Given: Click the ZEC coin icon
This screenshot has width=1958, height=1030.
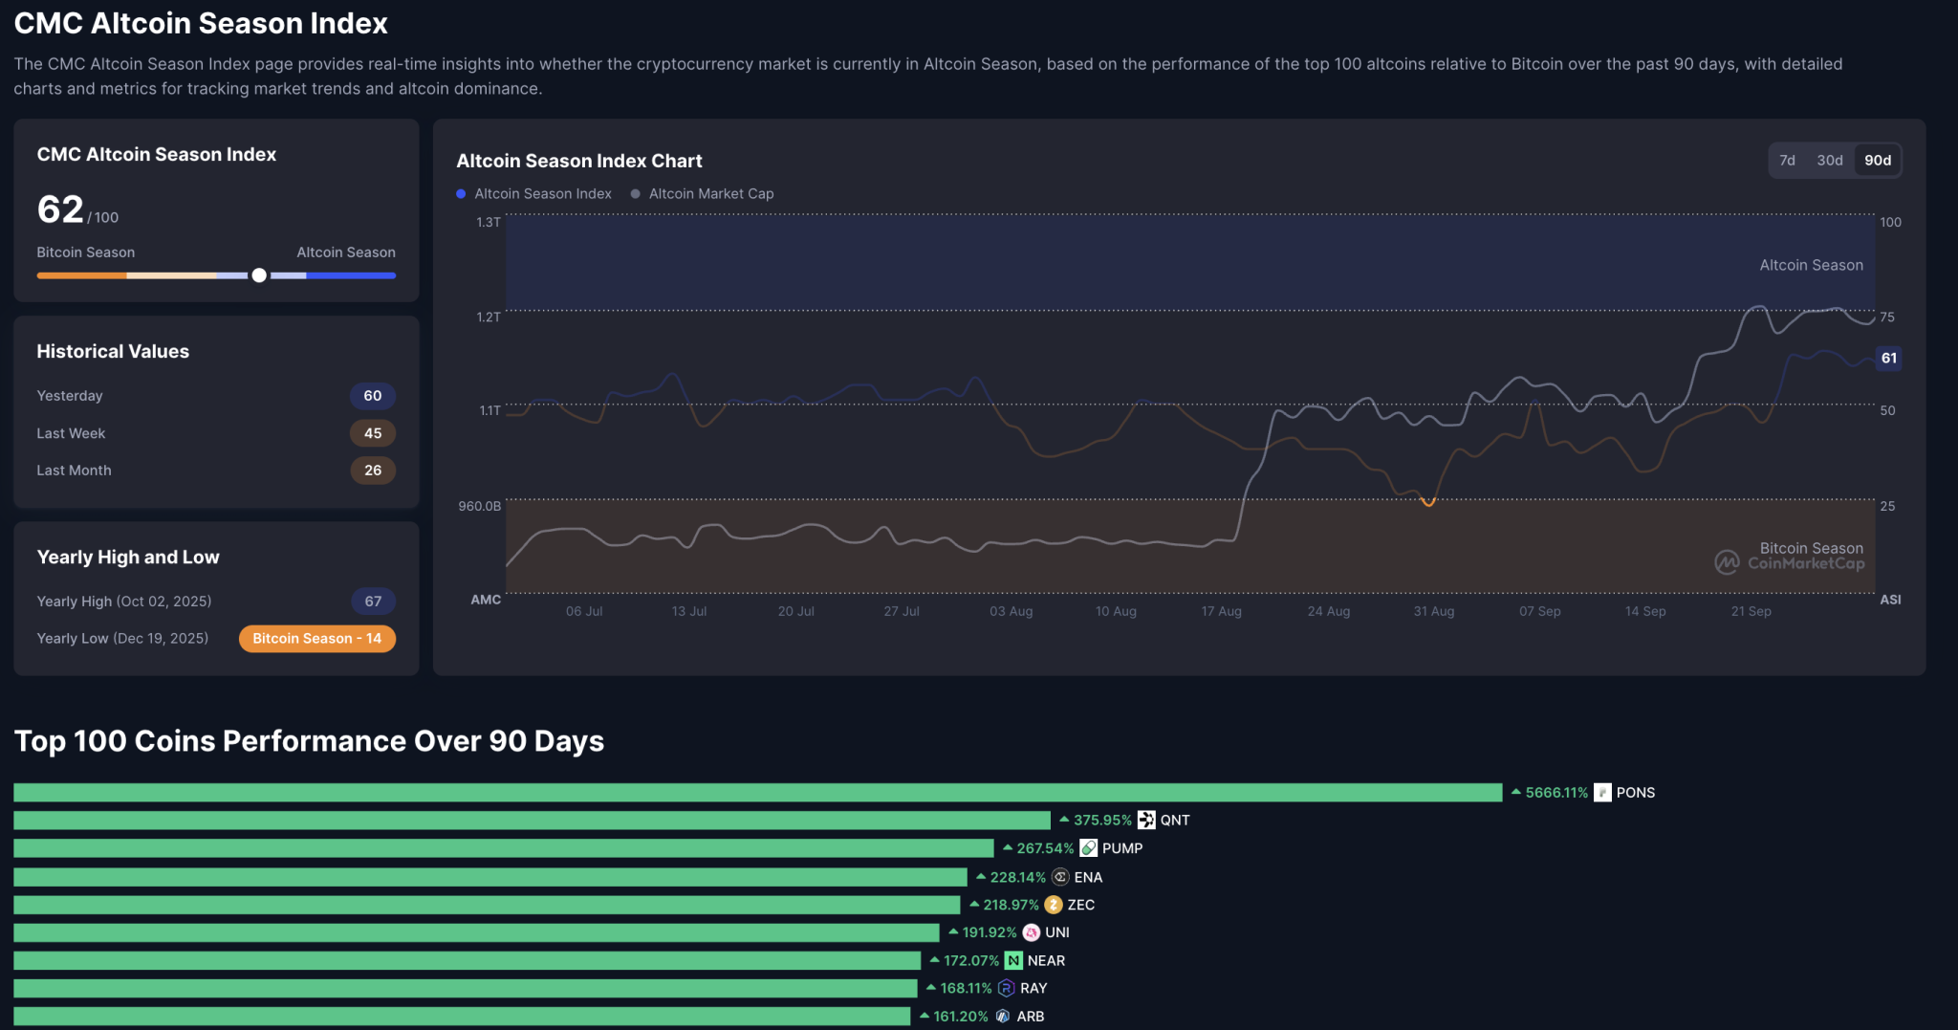Looking at the screenshot, I should tap(1054, 905).
